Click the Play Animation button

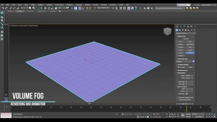(172, 114)
